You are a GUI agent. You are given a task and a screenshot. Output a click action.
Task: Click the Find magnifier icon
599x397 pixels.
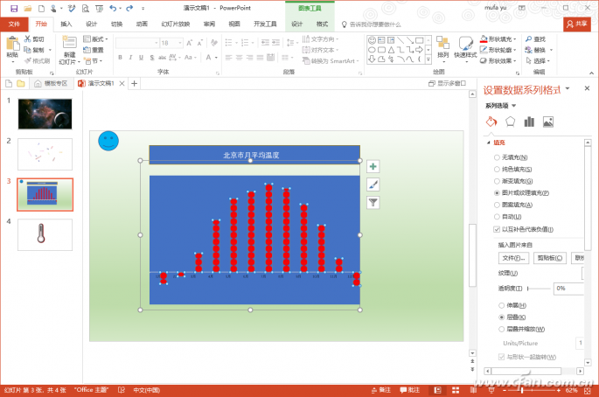tap(529, 39)
